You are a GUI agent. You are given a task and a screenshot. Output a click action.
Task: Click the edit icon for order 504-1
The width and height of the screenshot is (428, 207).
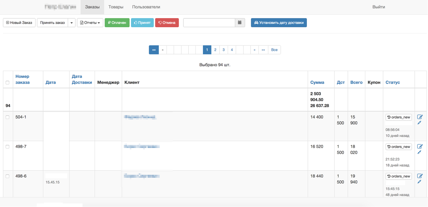click(420, 117)
